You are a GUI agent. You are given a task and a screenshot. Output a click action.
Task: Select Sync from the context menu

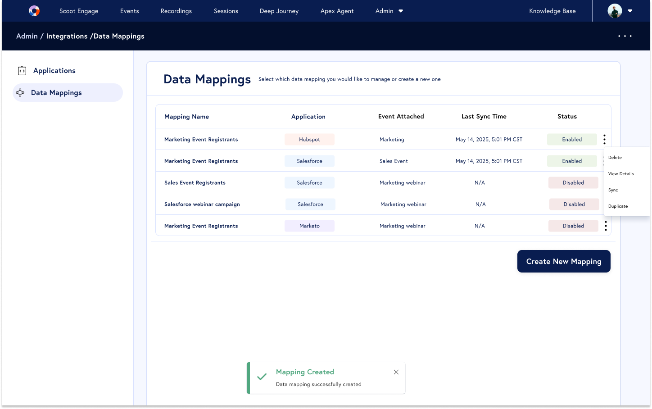(x=613, y=190)
